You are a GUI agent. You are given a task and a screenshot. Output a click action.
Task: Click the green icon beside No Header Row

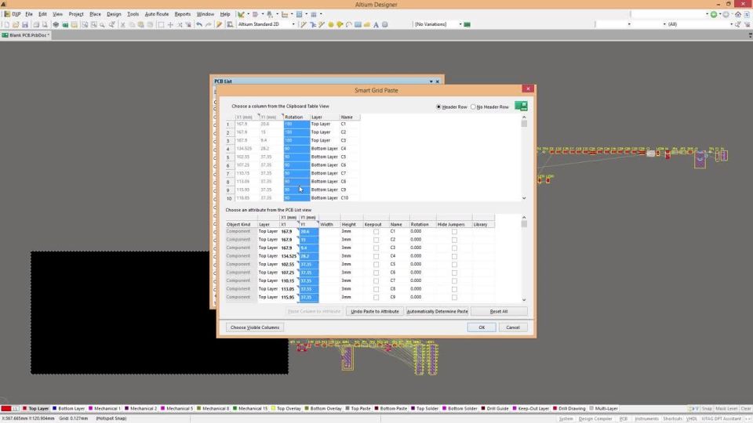(x=521, y=106)
